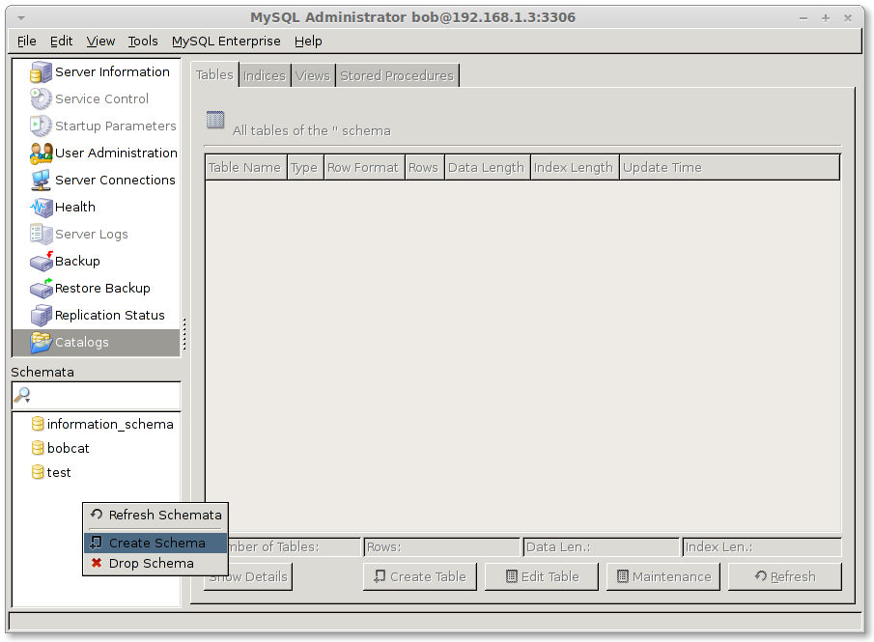Click the Refresh Schemata arrow icon
The width and height of the screenshot is (874, 642).
tap(97, 515)
